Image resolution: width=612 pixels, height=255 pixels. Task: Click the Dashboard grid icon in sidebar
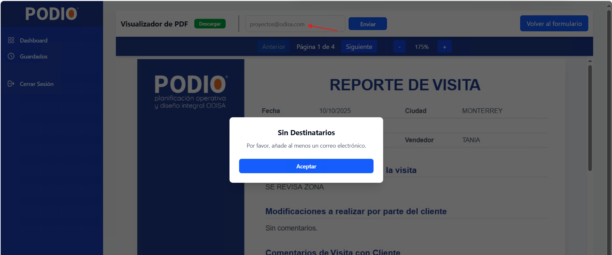(x=11, y=40)
